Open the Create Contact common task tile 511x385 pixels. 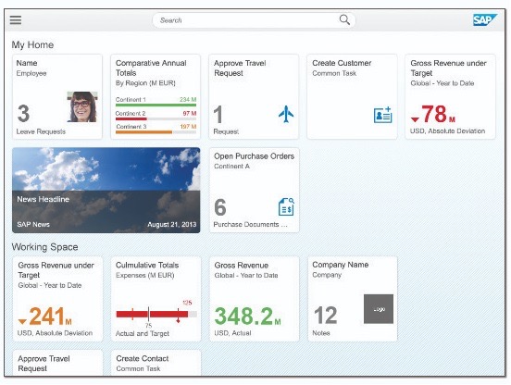[x=156, y=363]
